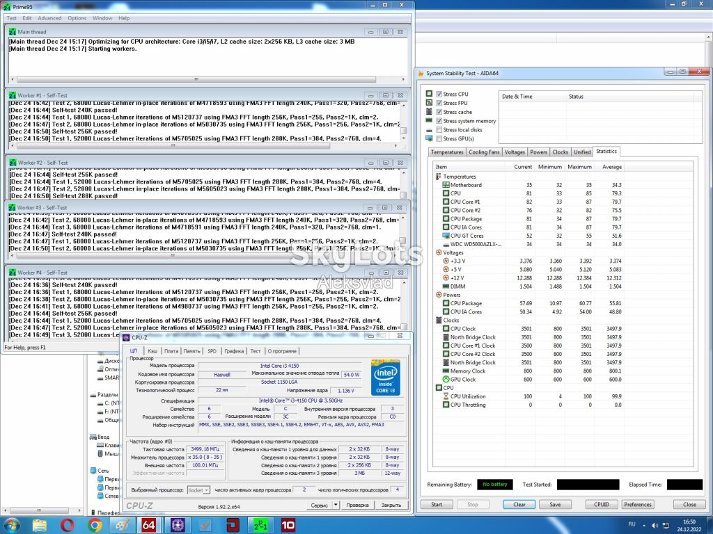Open the Test menu in Prime95
The width and height of the screenshot is (713, 534).
[x=11, y=18]
